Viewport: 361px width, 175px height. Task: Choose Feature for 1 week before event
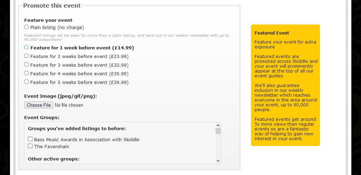[x=27, y=47]
